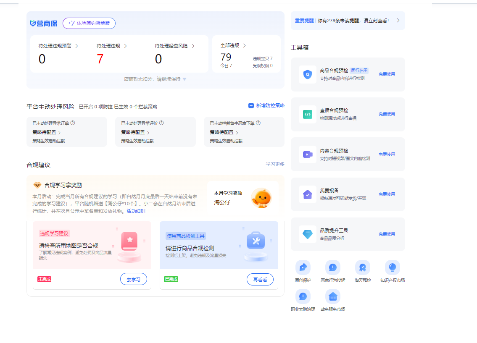The image size is (477, 343).
Task: Expand the 重要提醒 unread reminders arrow
Action: 398,20
